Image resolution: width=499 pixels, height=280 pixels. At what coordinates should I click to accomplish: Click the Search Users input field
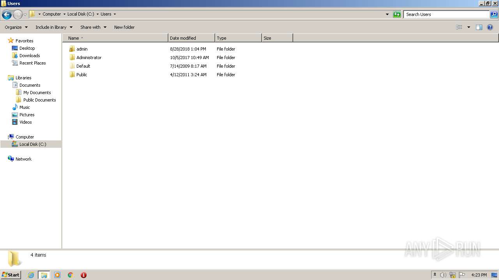[x=446, y=14]
